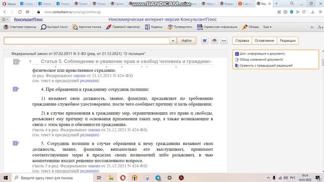Click the up arrow next to Статья 5
324x182 pixels.
point(30,62)
